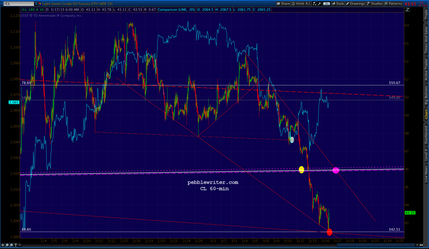Image resolution: width=429 pixels, height=249 pixels.
Task: Click the zoom in magnifier icon
Action: pos(7,245)
